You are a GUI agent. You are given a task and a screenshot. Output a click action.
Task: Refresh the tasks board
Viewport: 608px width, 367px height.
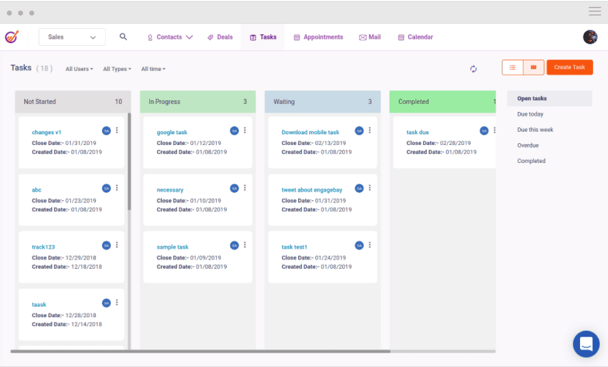click(x=474, y=69)
